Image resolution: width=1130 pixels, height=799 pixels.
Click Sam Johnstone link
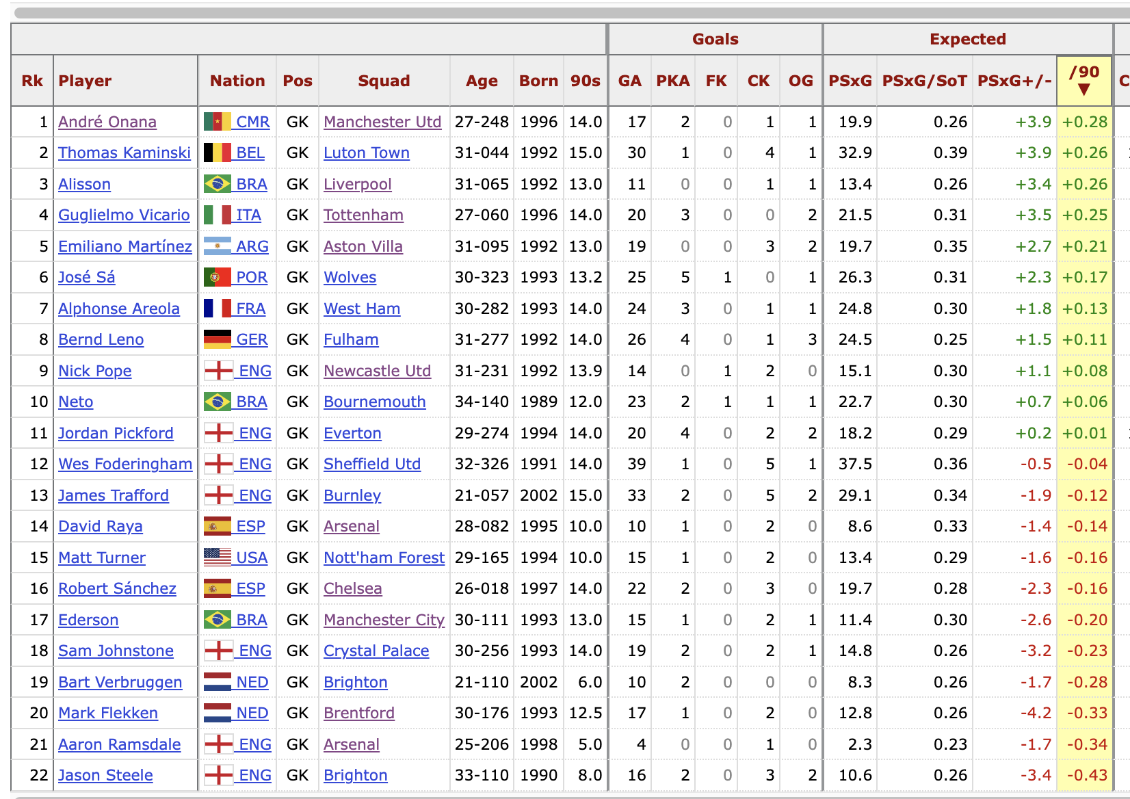point(116,651)
